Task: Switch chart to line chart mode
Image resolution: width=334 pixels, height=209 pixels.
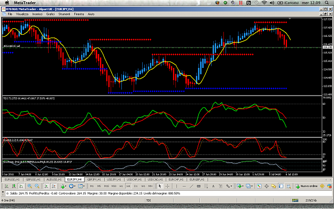Action: tap(21, 186)
